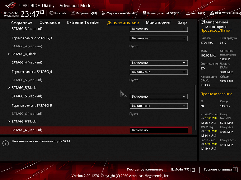The image size is (241, 180).
Task: Switch to EzMode (F7)
Action: pos(183,170)
